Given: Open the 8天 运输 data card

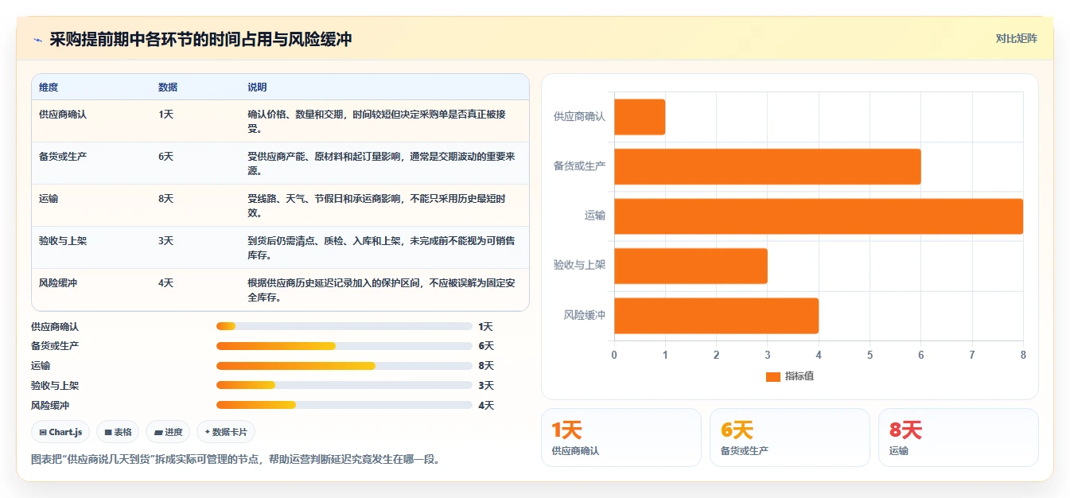Looking at the screenshot, I should [959, 438].
